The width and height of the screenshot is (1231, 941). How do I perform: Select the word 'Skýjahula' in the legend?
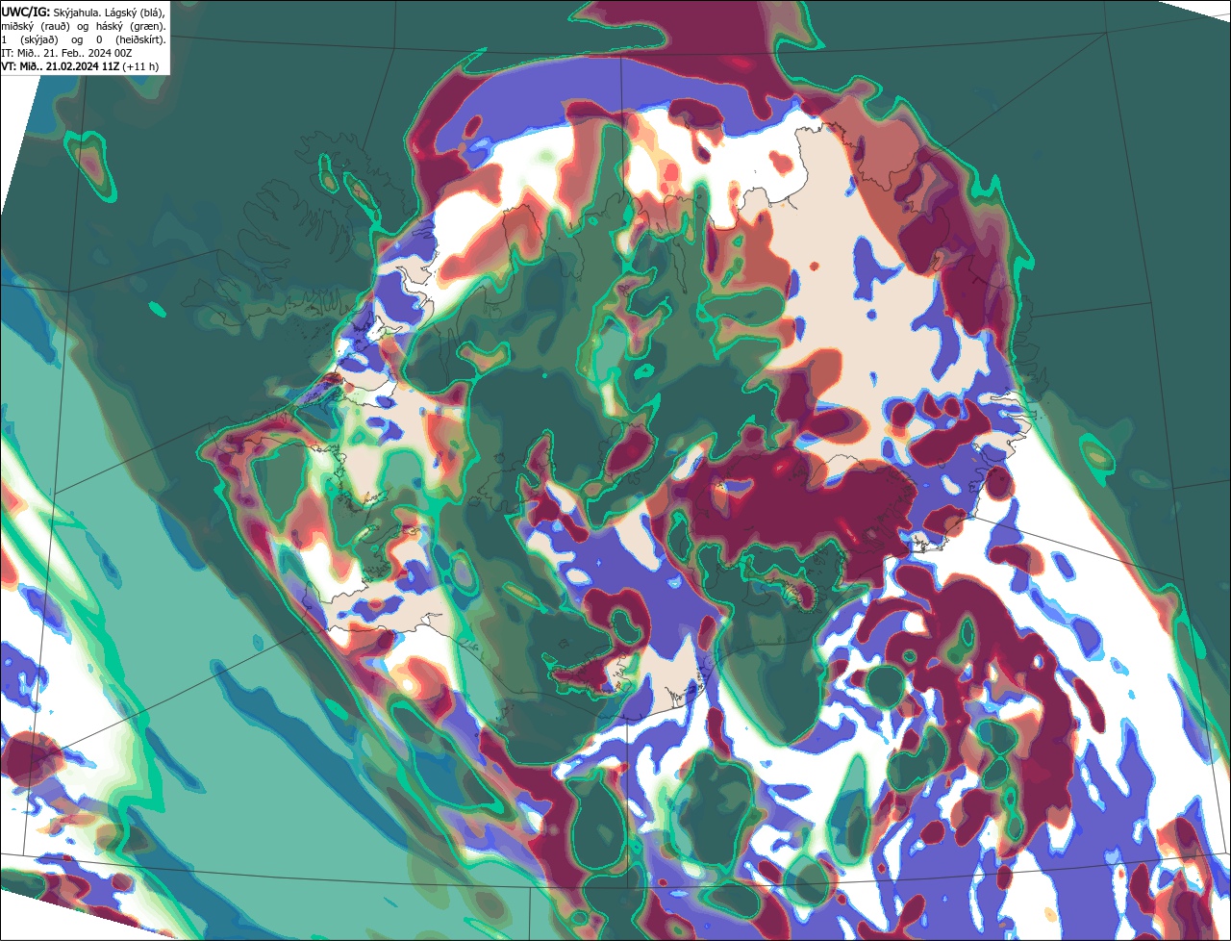[x=75, y=13]
